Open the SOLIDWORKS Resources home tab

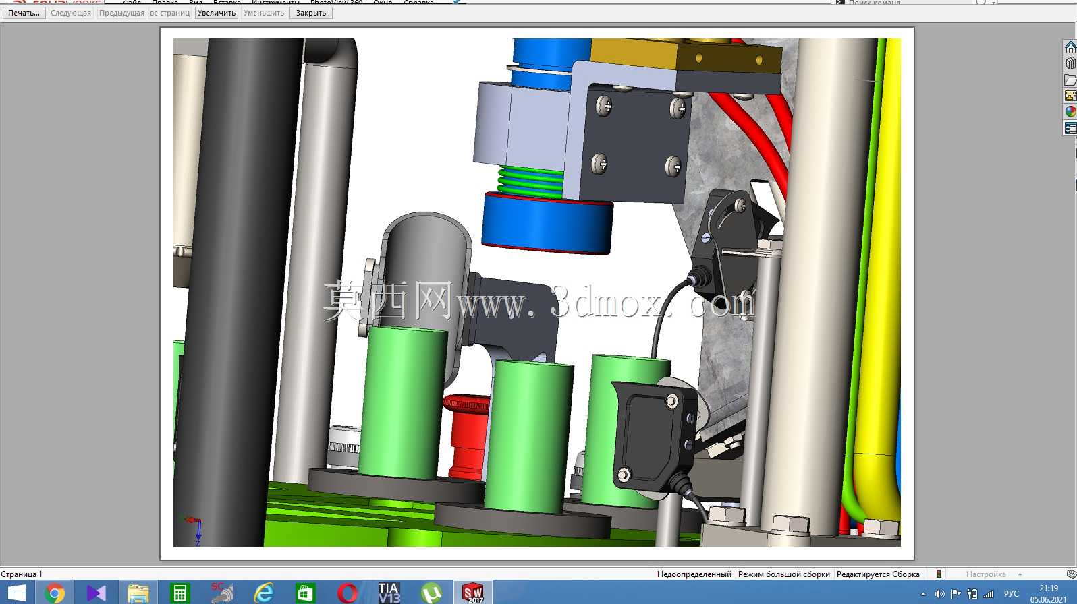[x=1070, y=47]
